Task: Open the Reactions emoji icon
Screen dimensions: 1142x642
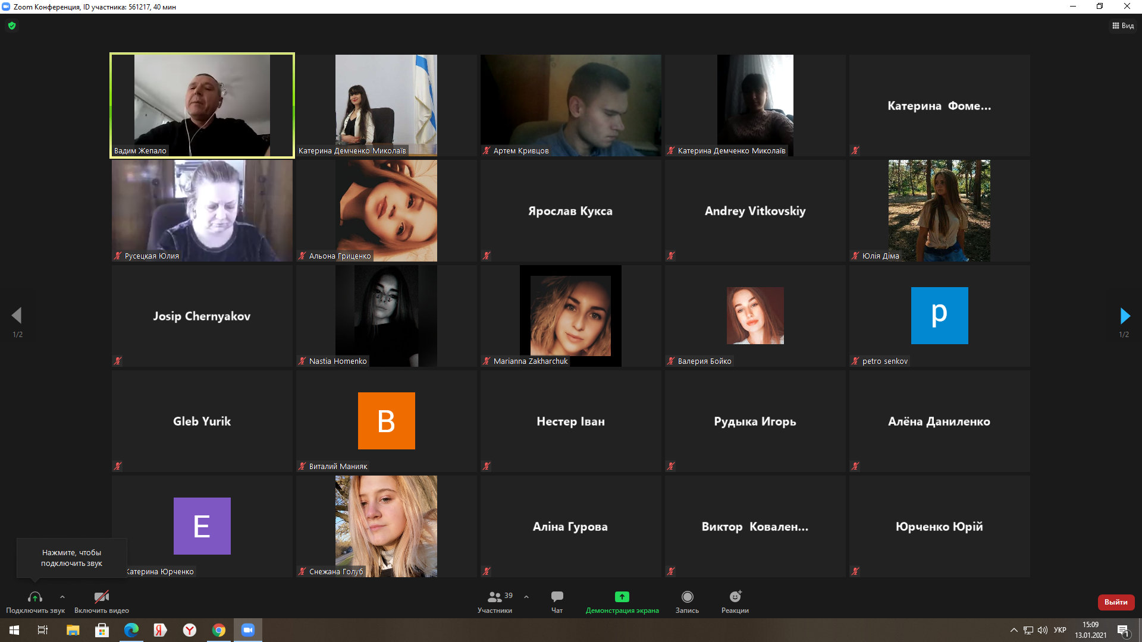Action: (735, 596)
